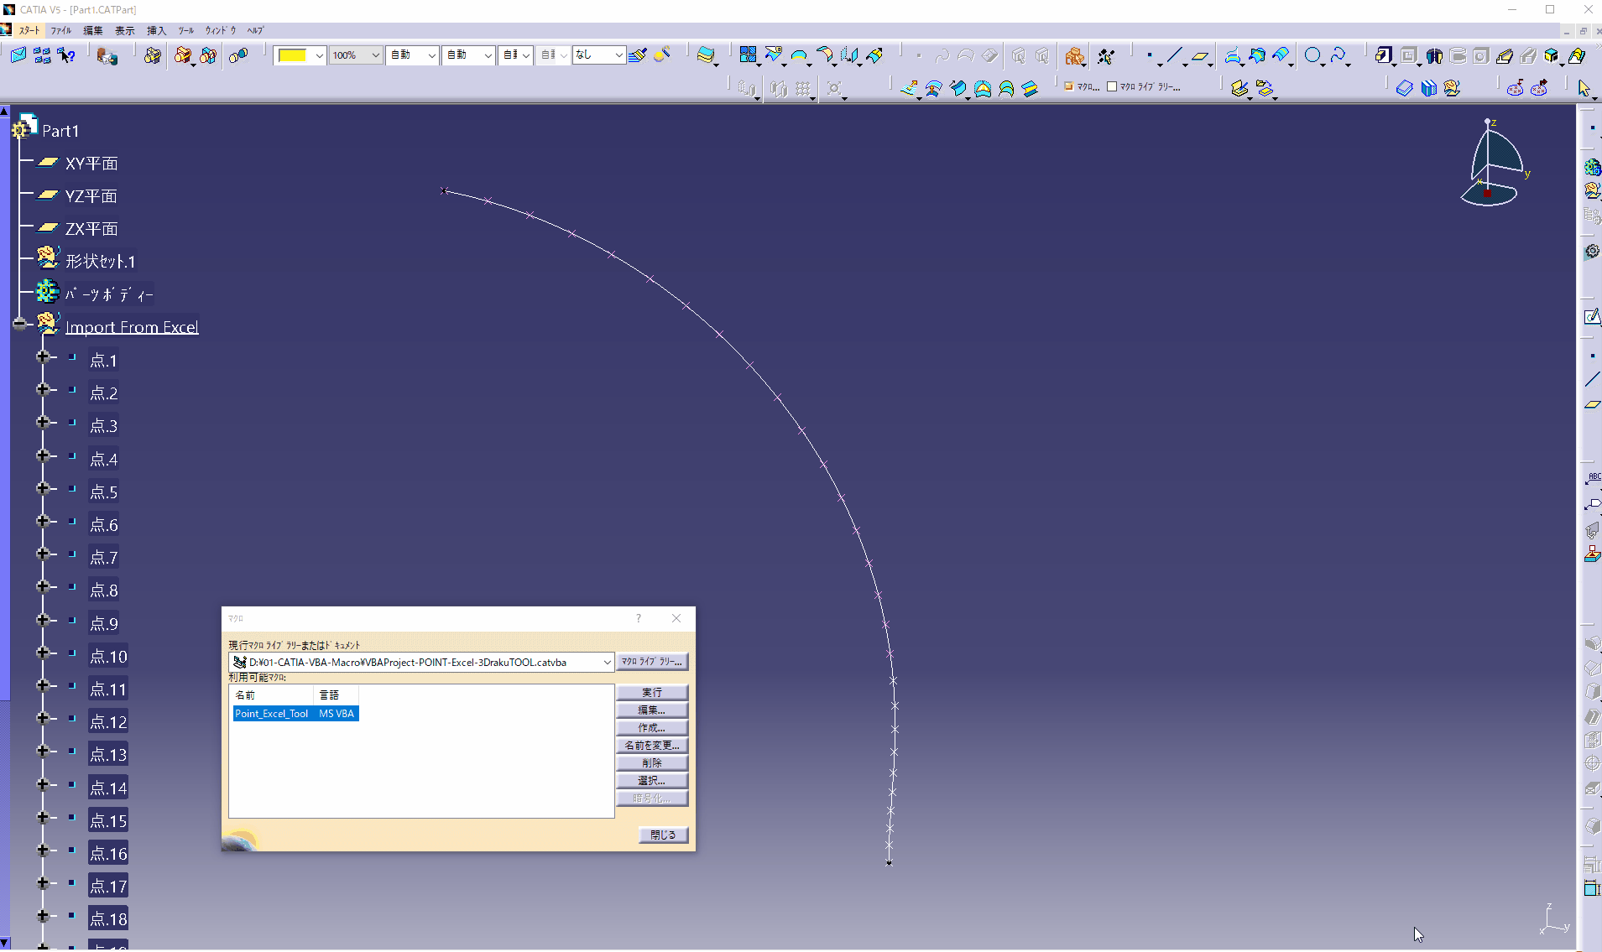Select the Plane creation tool

[1198, 55]
